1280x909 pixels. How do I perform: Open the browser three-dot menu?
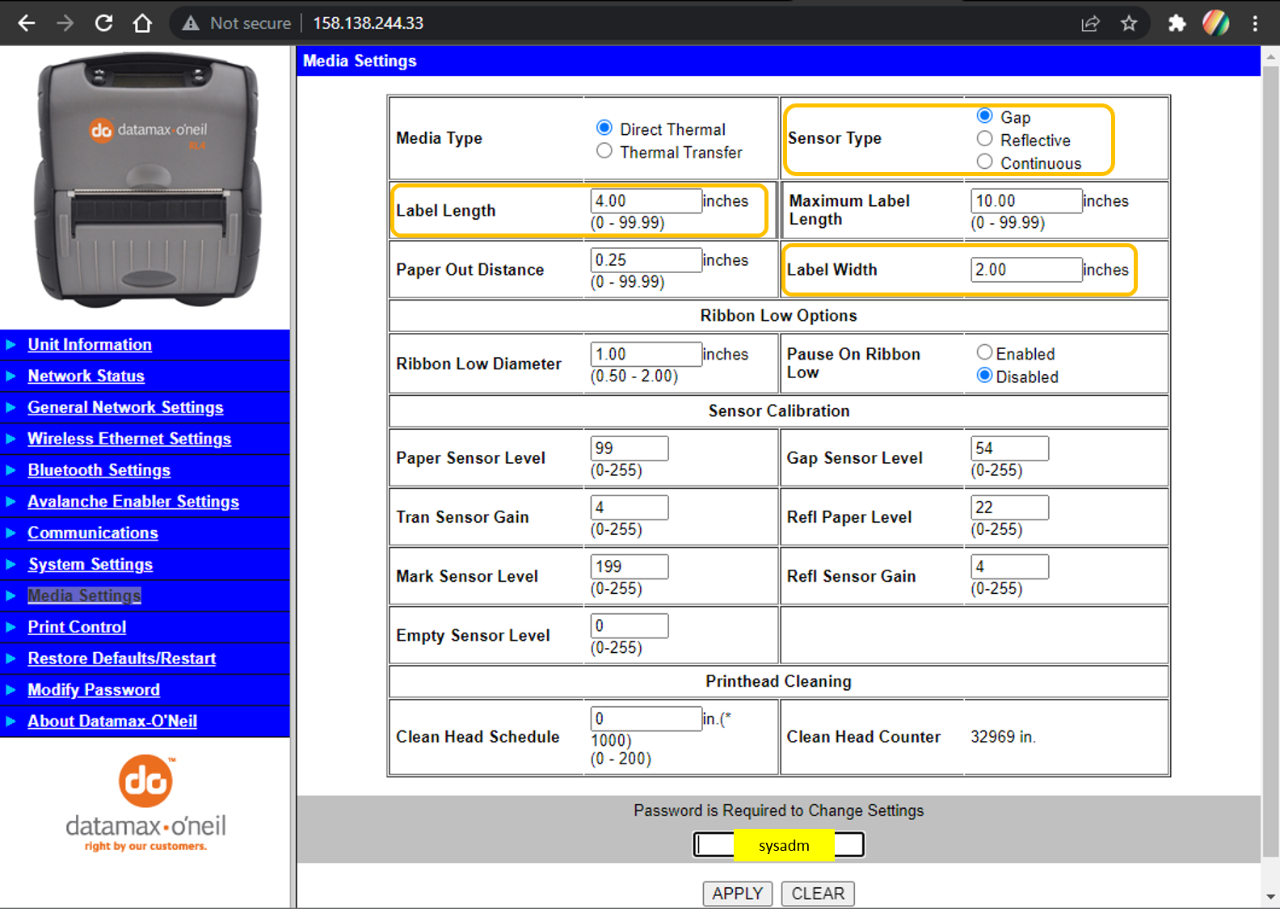(x=1254, y=23)
